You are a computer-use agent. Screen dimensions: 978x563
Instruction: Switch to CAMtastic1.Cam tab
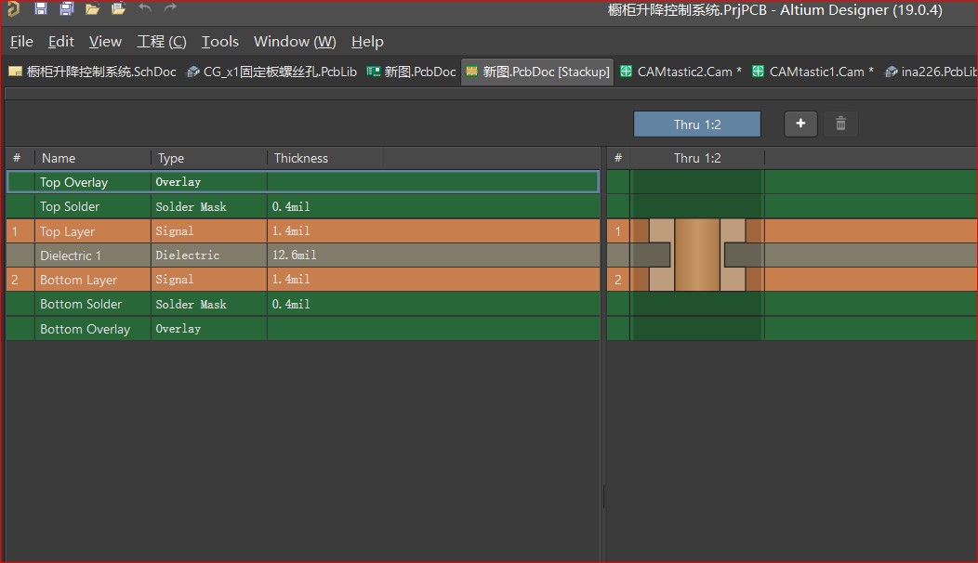tap(813, 72)
